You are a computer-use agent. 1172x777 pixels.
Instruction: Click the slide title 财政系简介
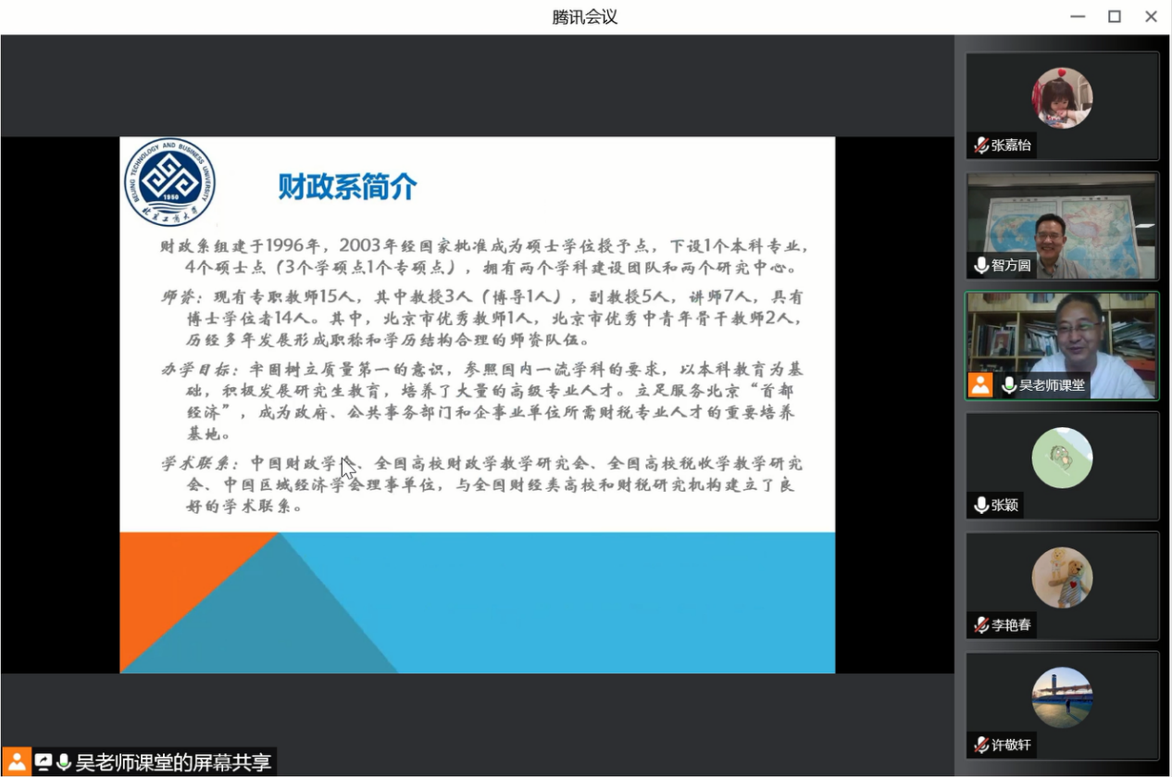click(348, 187)
